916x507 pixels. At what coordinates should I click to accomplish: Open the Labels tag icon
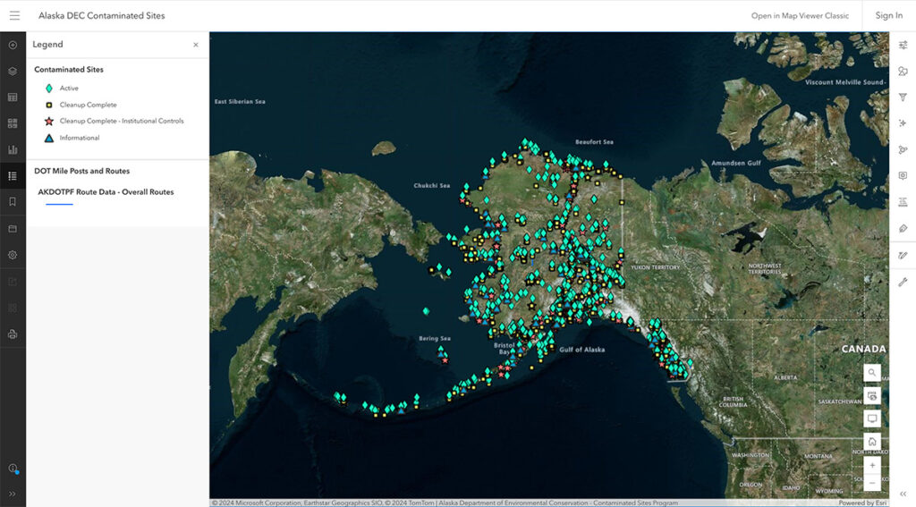pos(903,228)
